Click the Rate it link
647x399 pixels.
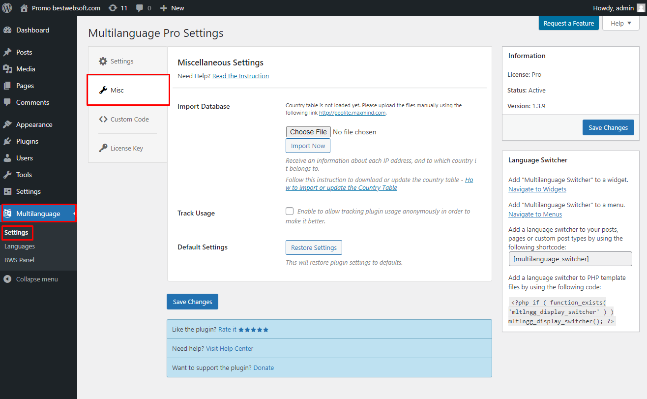pos(228,329)
